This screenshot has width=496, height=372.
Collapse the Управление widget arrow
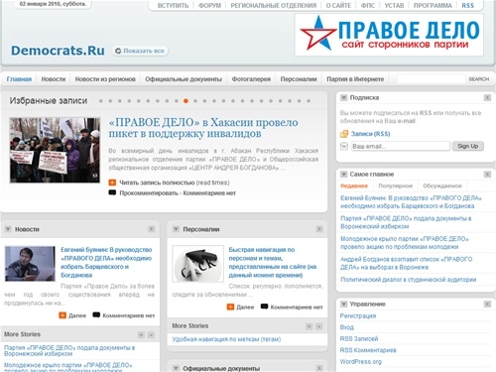coord(344,305)
